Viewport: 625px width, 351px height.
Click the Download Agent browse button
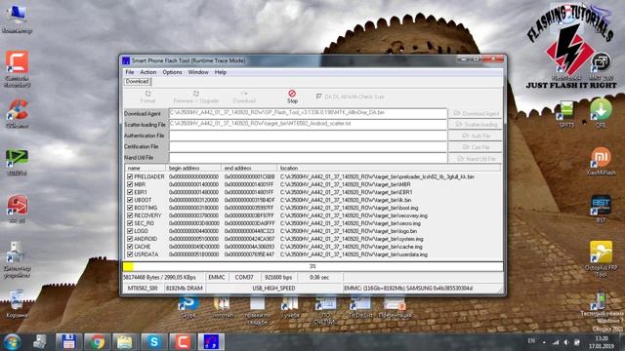[476, 113]
